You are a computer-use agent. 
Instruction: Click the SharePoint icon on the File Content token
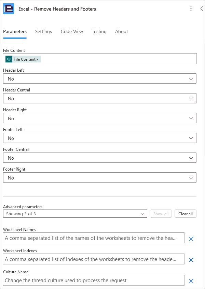coord(9,59)
